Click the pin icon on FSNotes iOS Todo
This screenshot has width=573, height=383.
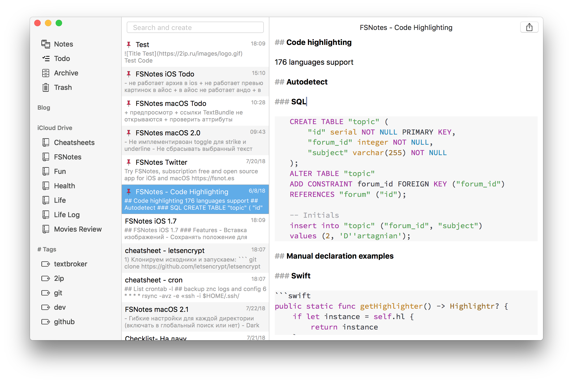click(x=129, y=74)
